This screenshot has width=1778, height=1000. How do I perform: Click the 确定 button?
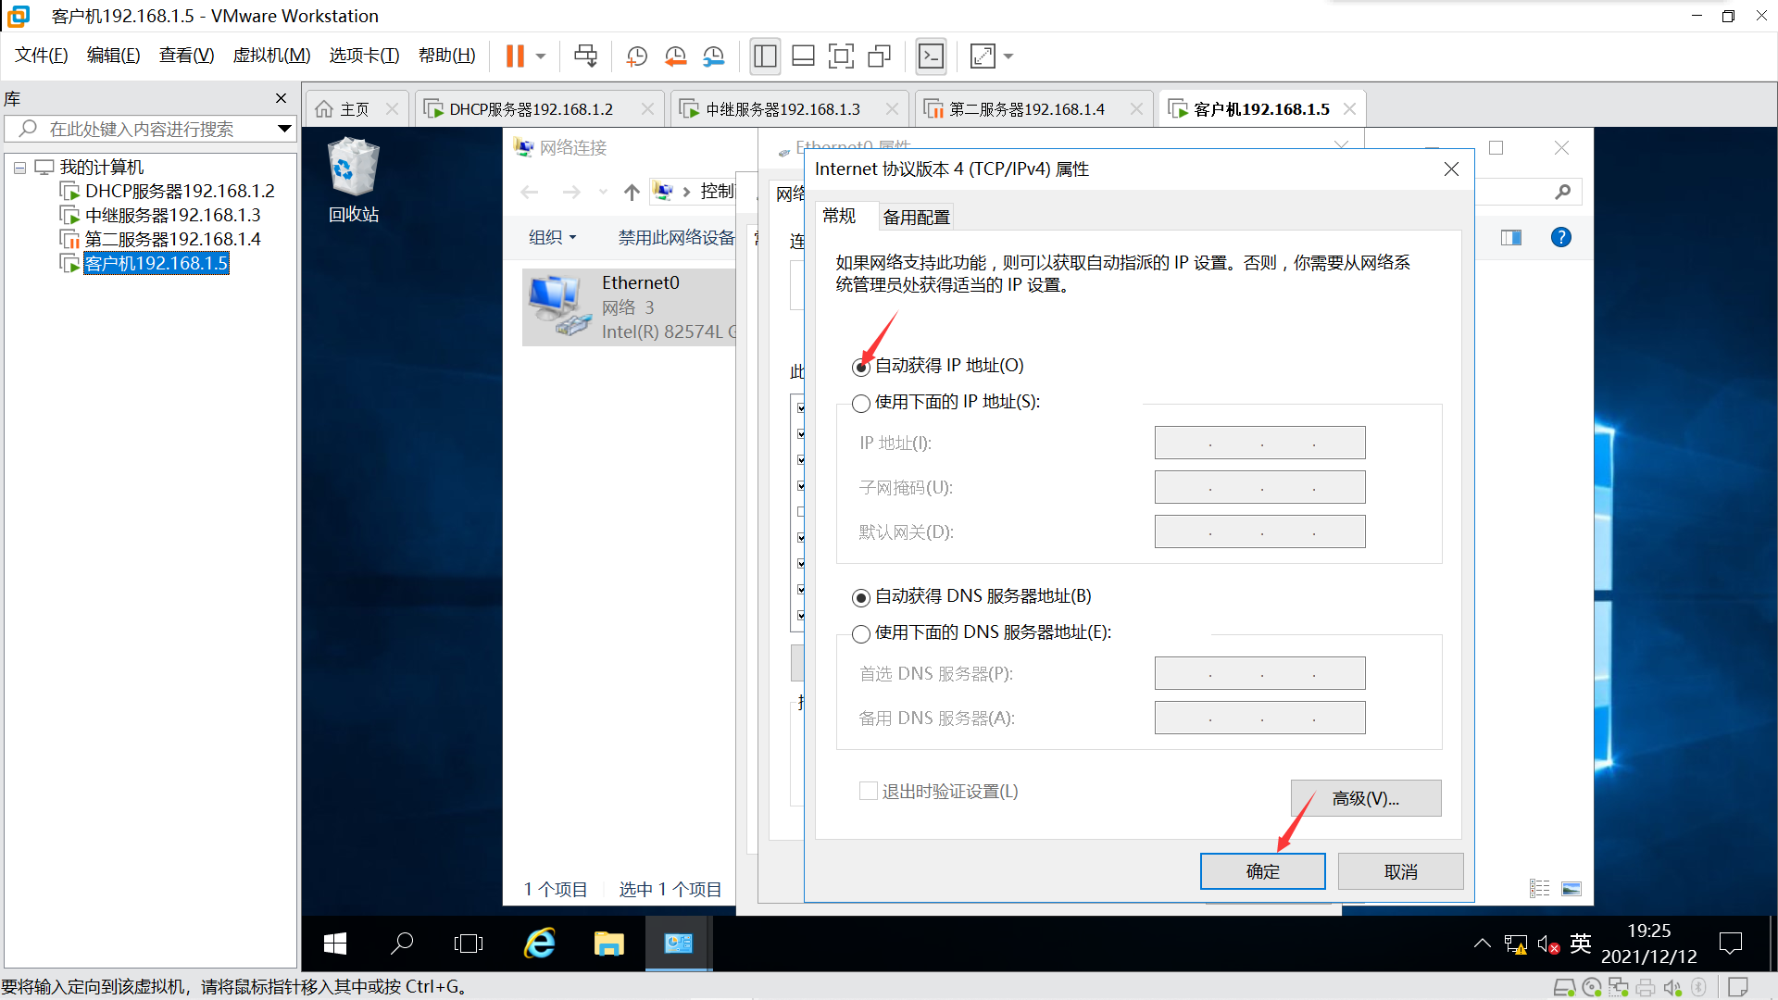pyautogui.click(x=1262, y=871)
